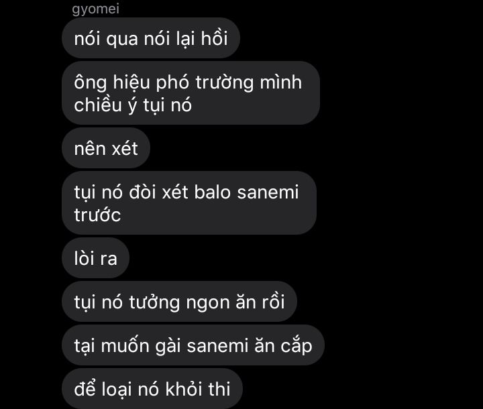The height and width of the screenshot is (409, 483).
Task: Click the word 'hồi' in the first bubble
Action: (x=215, y=38)
